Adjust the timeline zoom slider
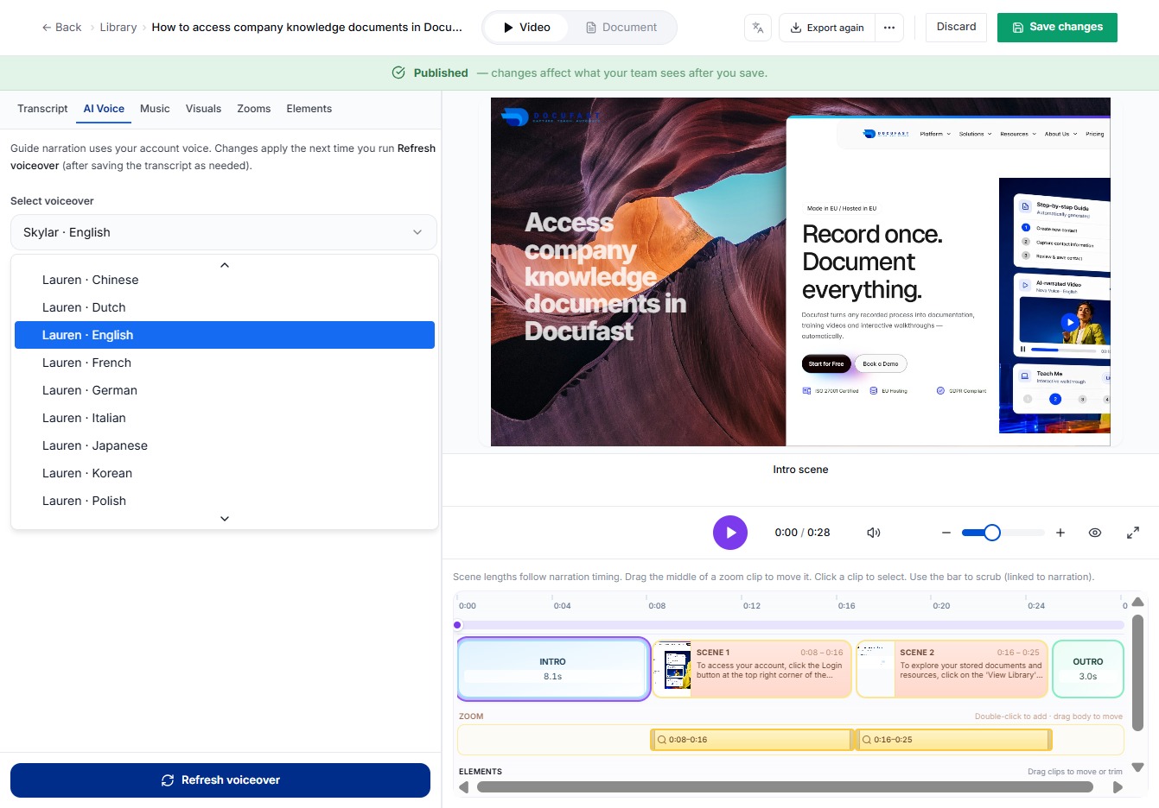Viewport: 1159px width, 808px height. tap(1003, 533)
